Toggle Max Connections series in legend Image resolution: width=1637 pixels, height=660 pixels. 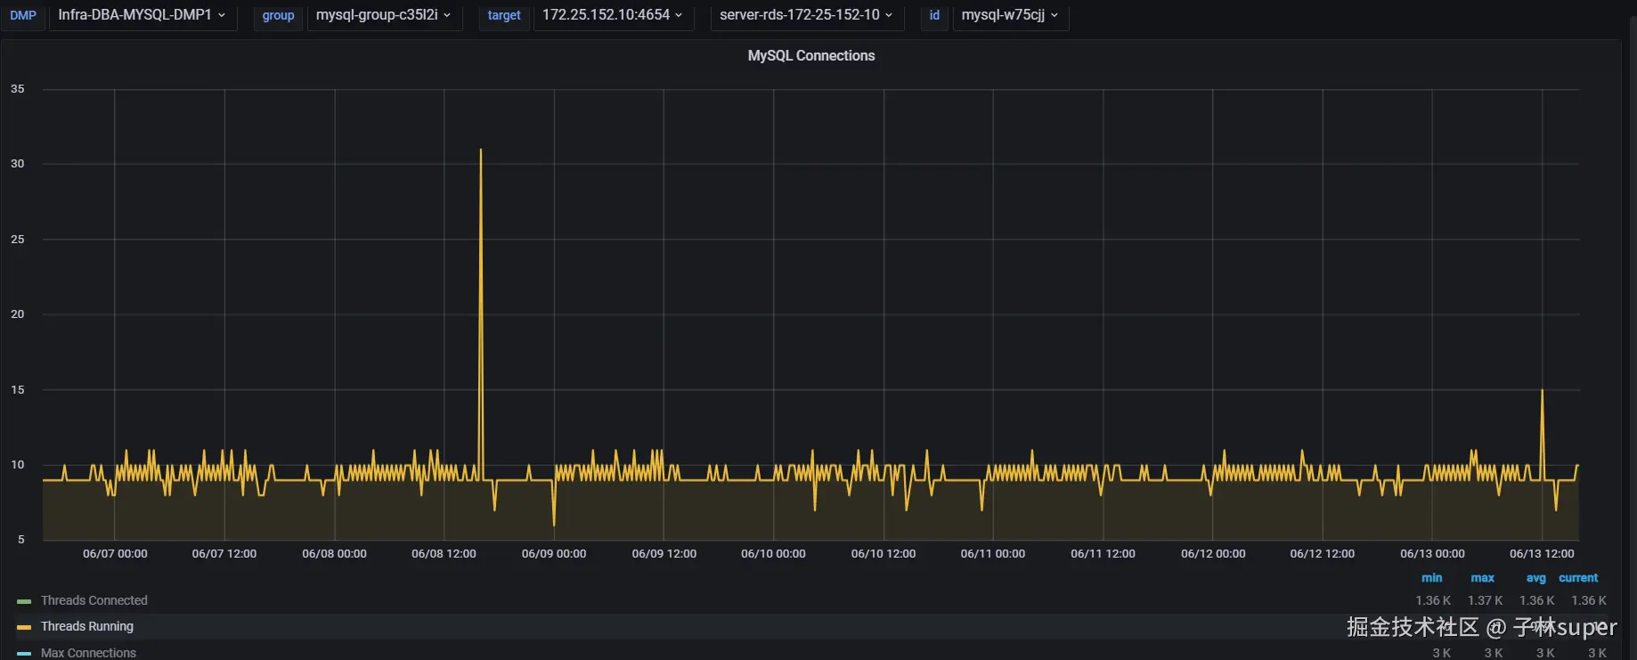[88, 652]
